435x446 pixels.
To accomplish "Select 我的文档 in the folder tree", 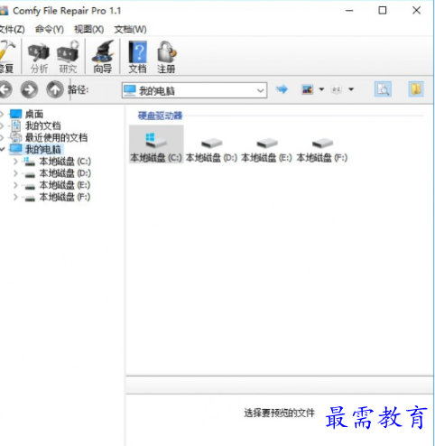I will coord(42,125).
